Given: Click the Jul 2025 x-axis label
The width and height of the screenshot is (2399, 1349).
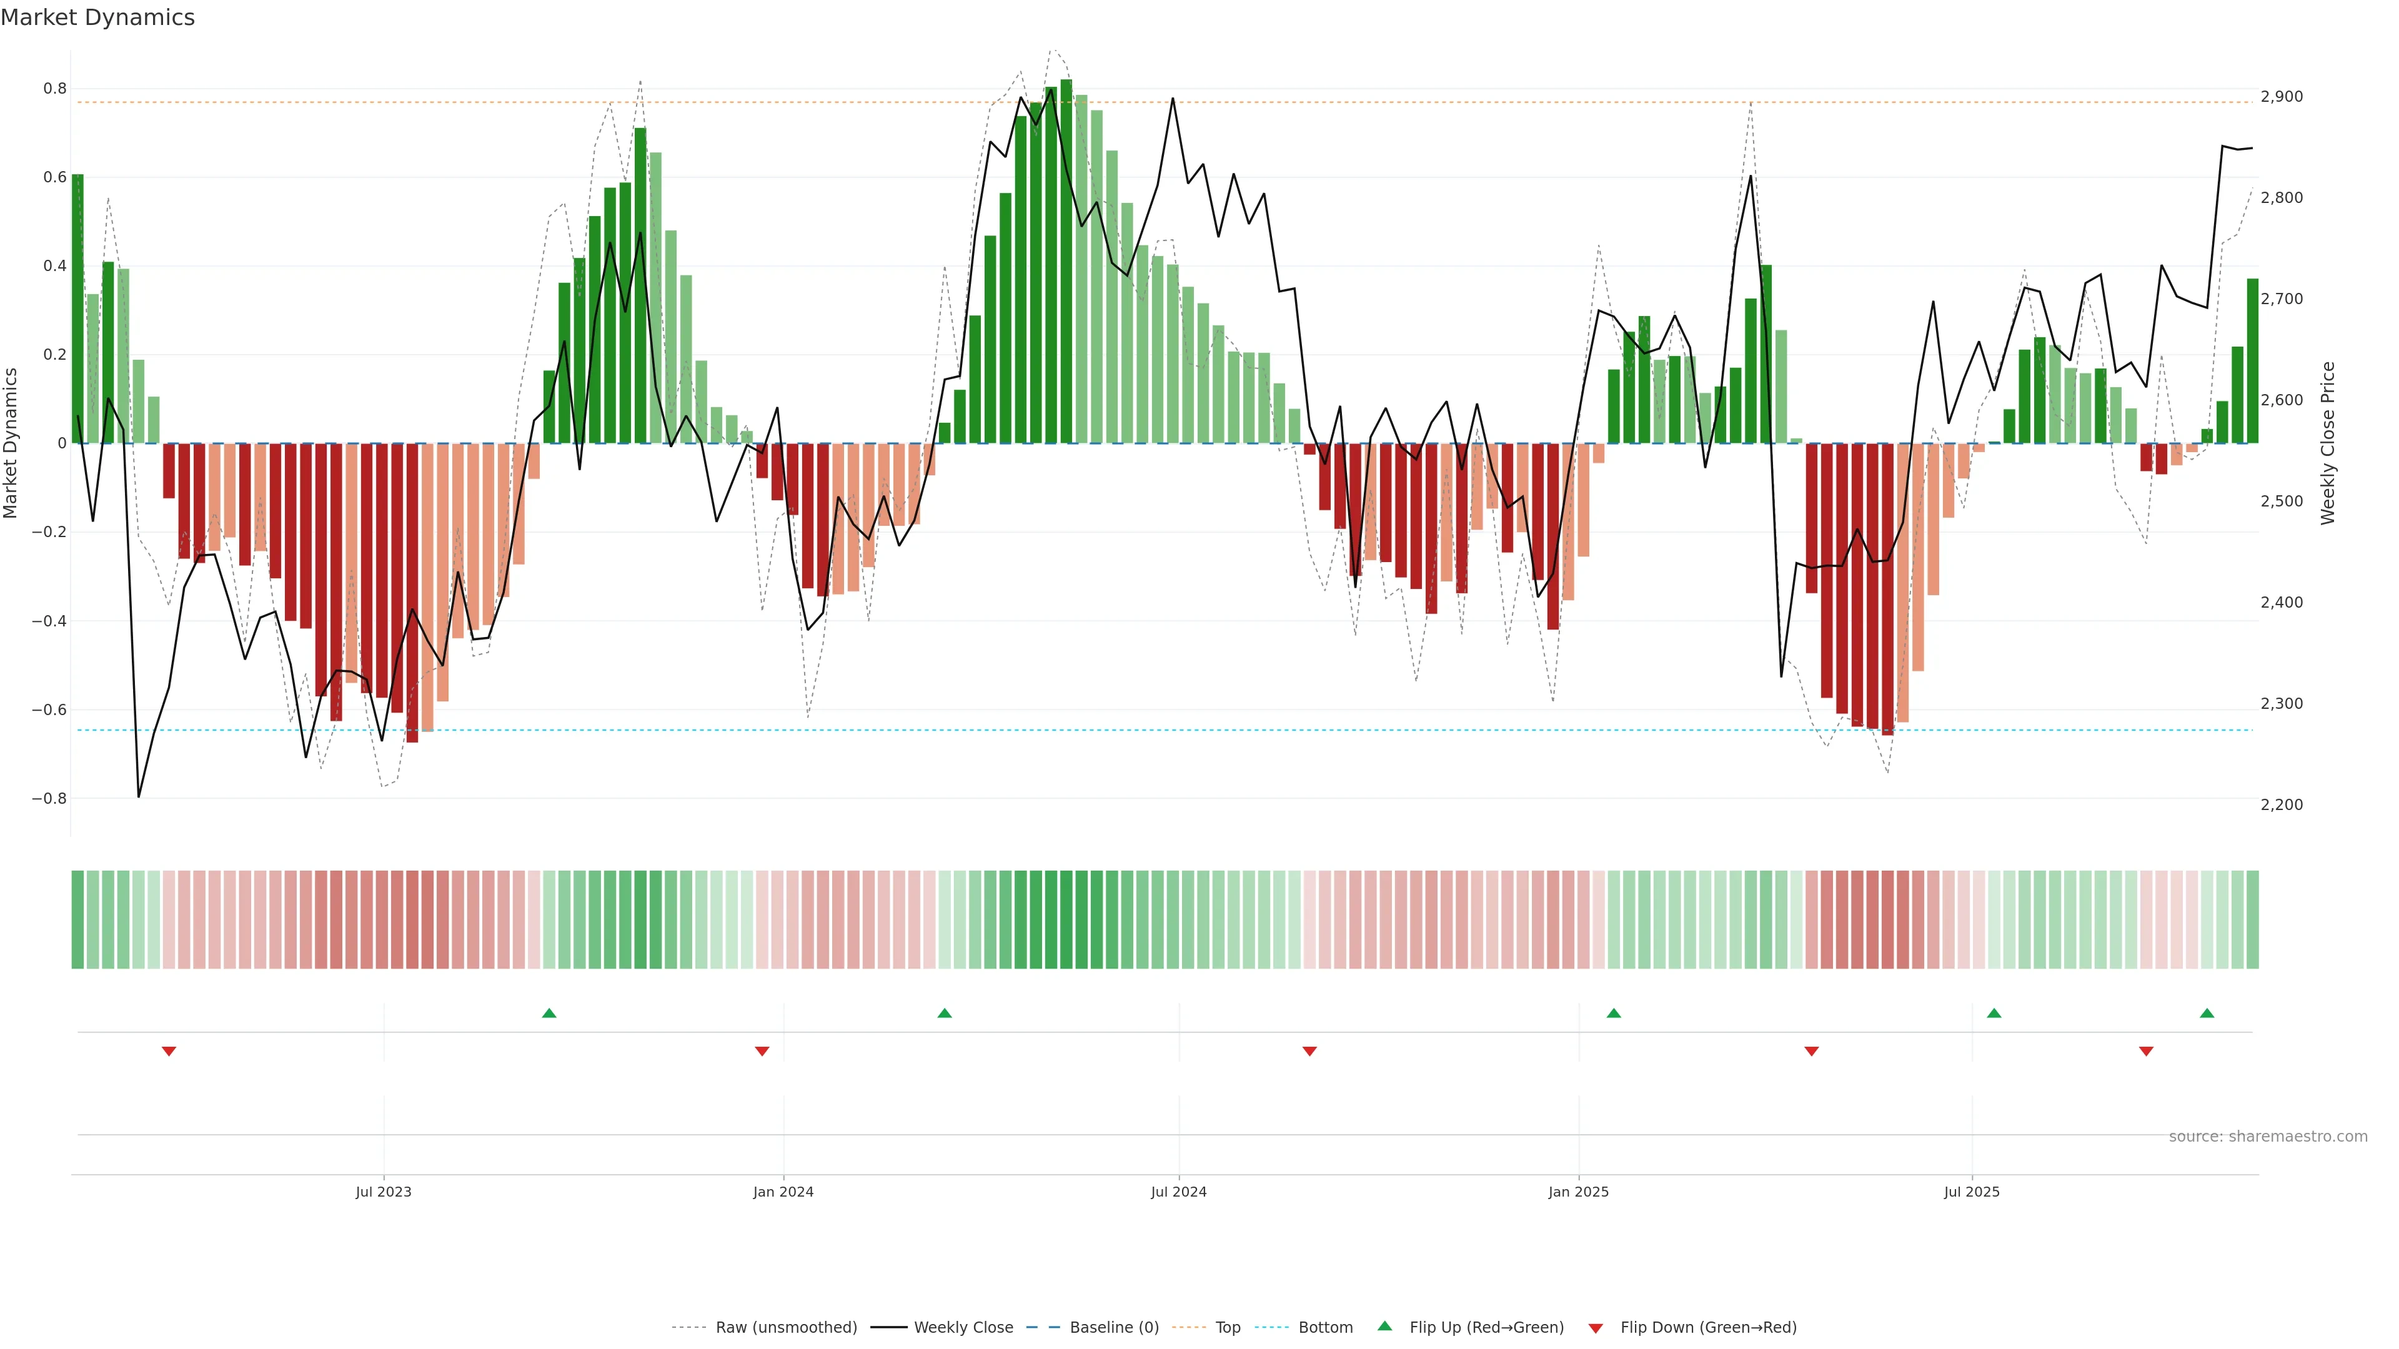Looking at the screenshot, I should 1972,1192.
